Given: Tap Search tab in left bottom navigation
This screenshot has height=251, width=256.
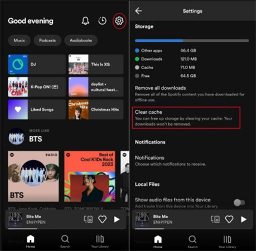Looking at the screenshot, I should pos(65,242).
